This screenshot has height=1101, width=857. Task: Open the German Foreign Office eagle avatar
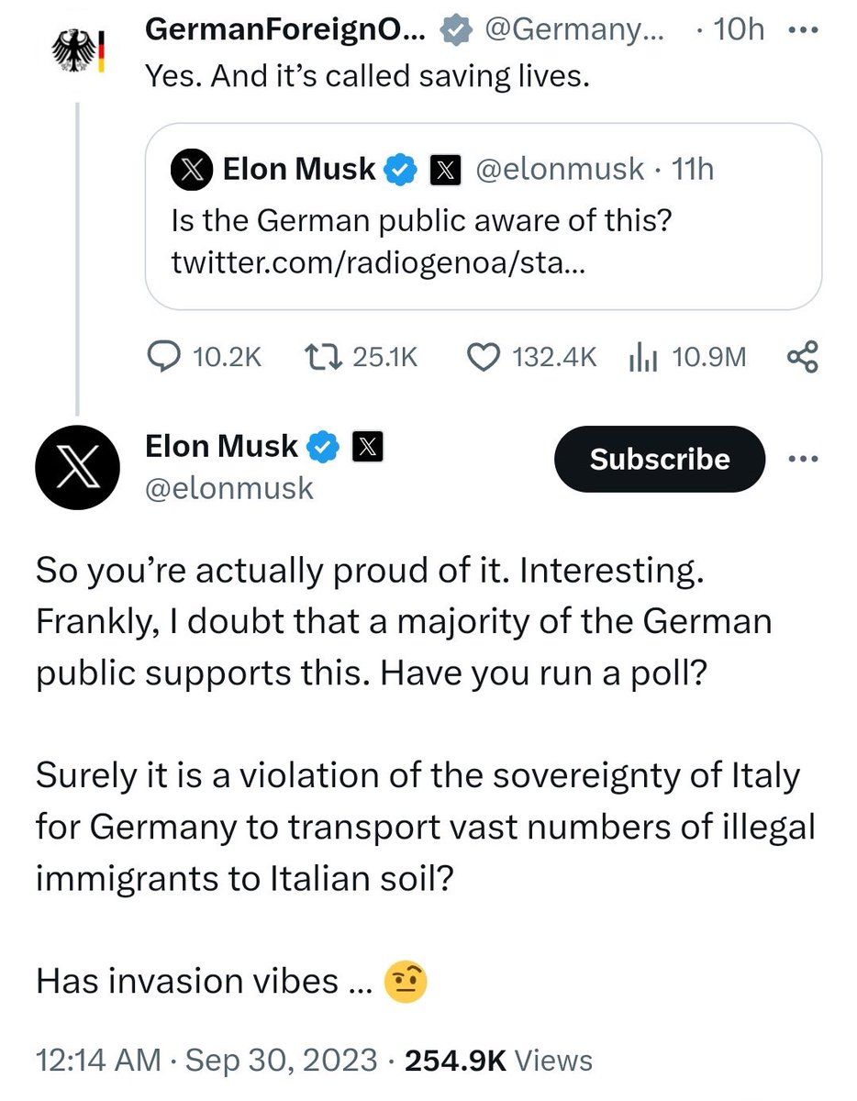76,50
